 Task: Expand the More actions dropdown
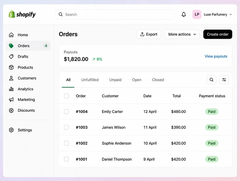(x=182, y=34)
